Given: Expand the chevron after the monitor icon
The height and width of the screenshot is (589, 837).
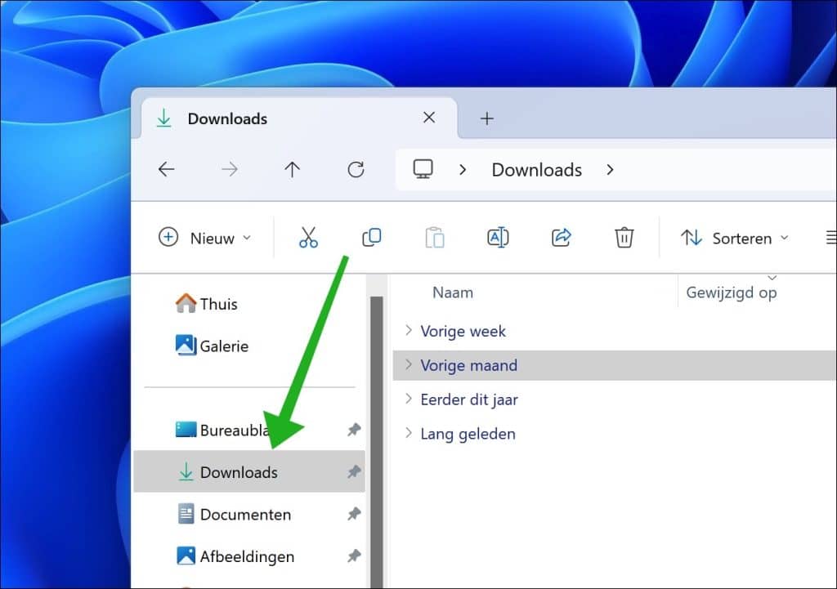Looking at the screenshot, I should 463,170.
